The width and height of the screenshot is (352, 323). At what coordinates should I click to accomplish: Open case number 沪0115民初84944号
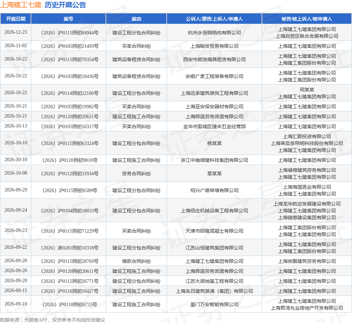click(70, 33)
